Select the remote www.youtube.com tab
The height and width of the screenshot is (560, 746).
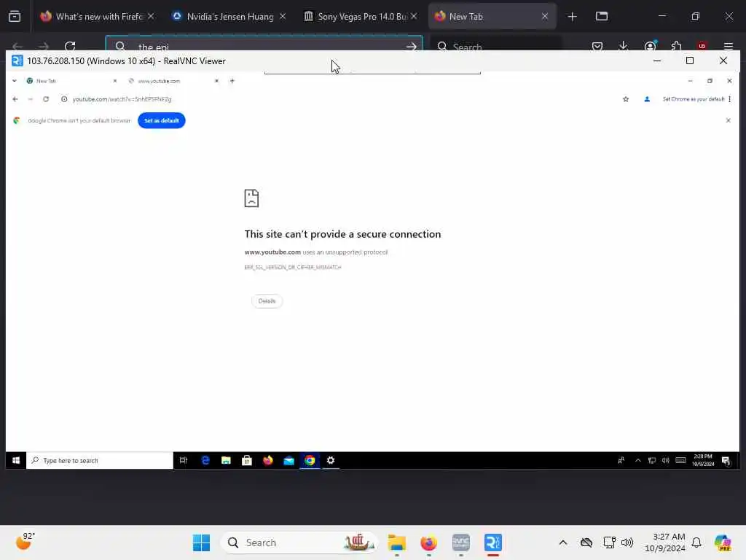pos(172,81)
